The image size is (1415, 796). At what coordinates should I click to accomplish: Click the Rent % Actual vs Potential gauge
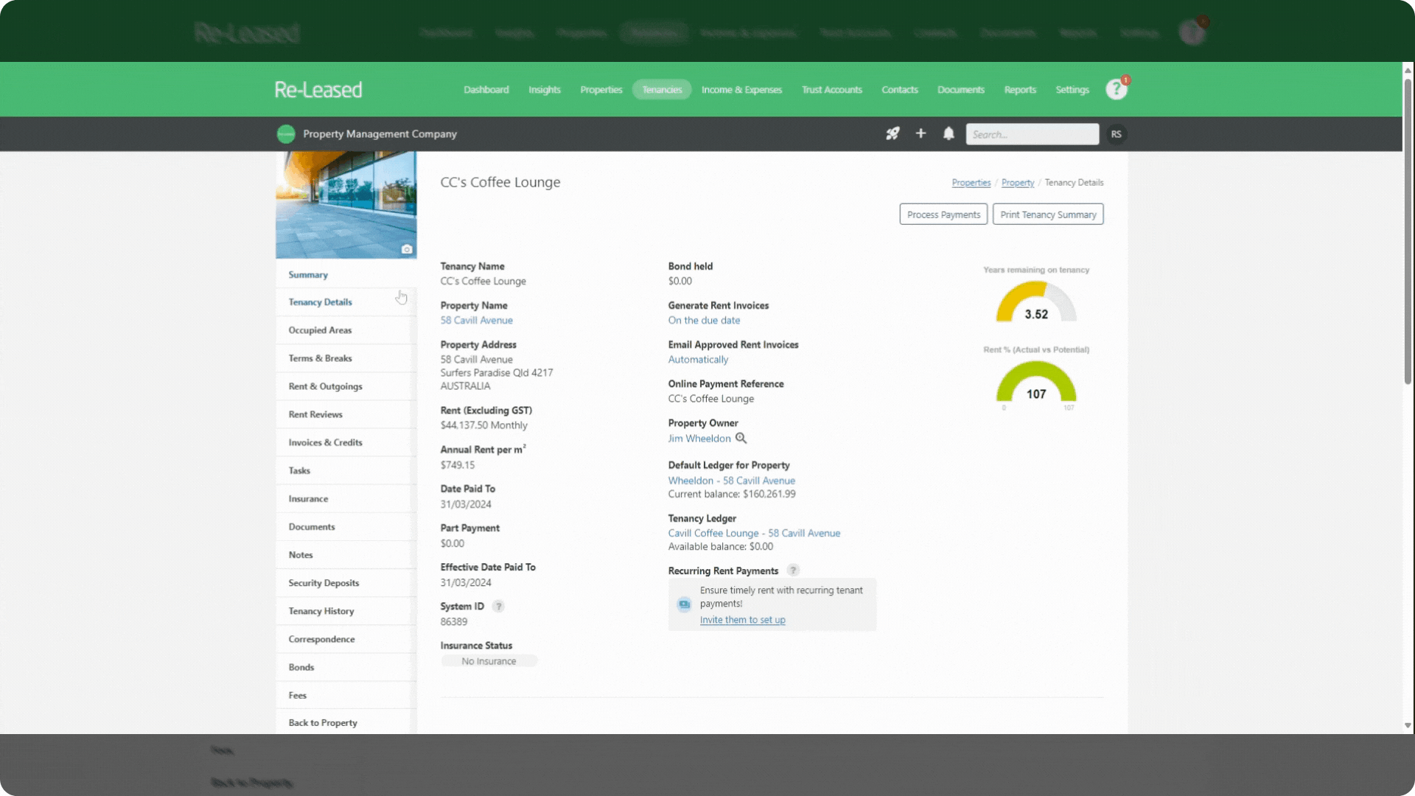click(1036, 382)
